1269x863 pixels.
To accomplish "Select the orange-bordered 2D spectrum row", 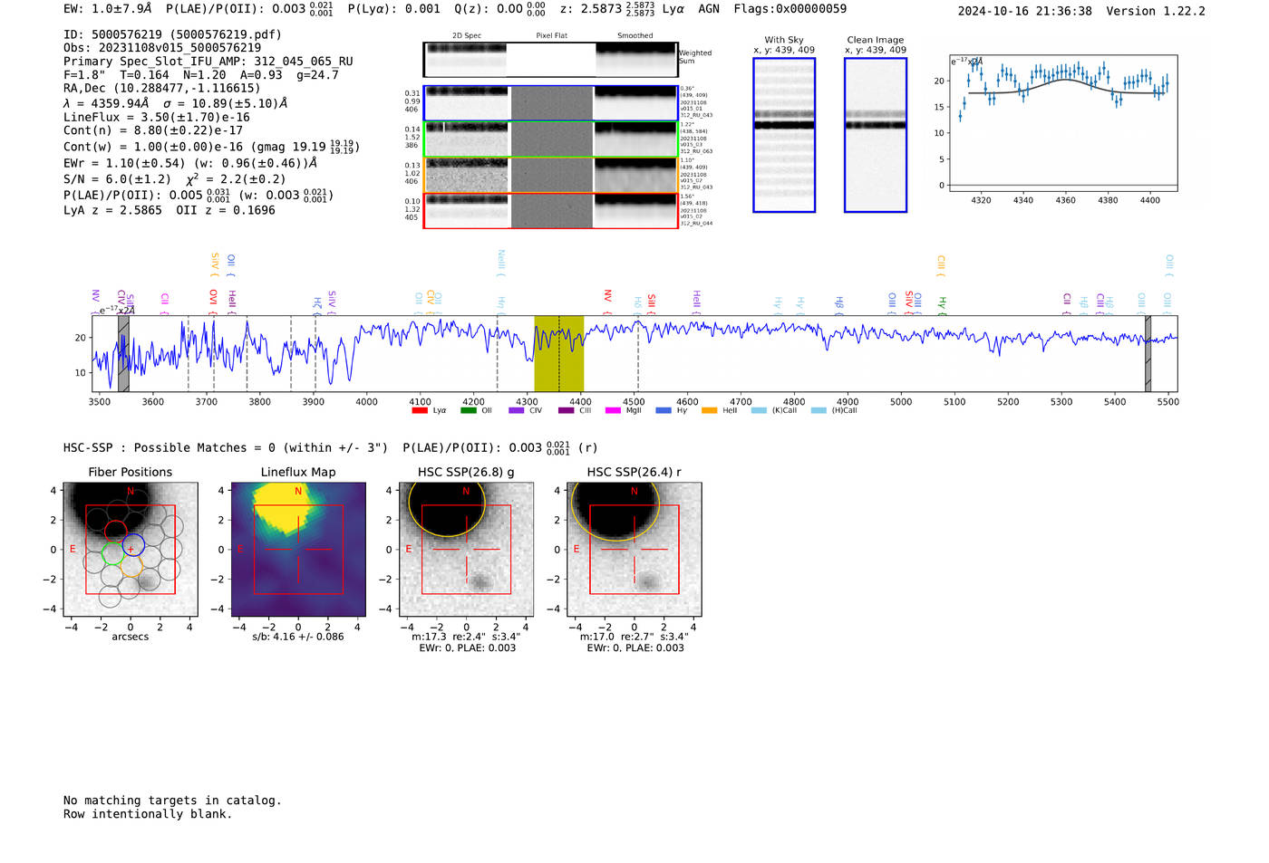I will [550, 175].
